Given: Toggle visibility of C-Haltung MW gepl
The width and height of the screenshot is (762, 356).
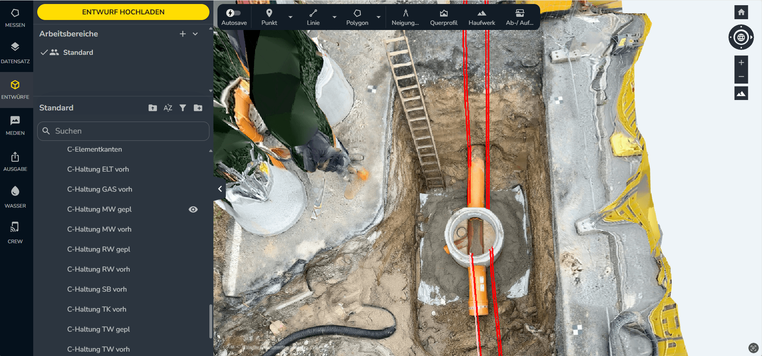Looking at the screenshot, I should point(193,210).
